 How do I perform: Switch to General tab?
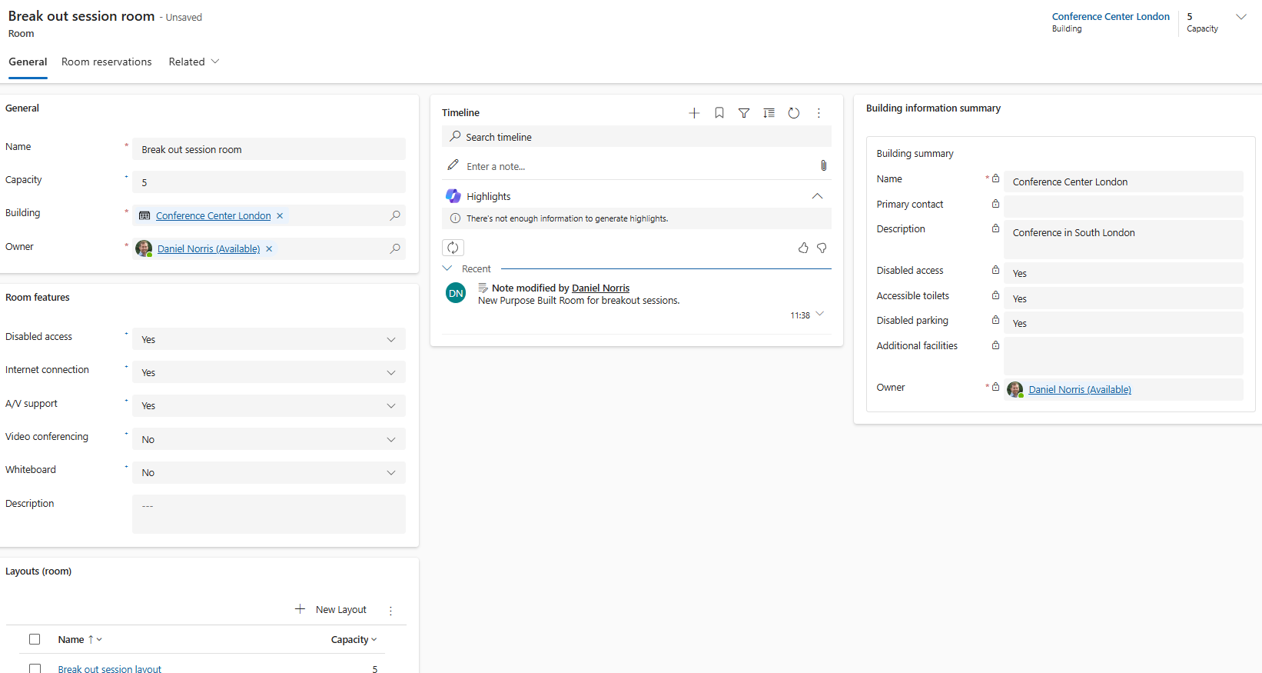point(28,62)
